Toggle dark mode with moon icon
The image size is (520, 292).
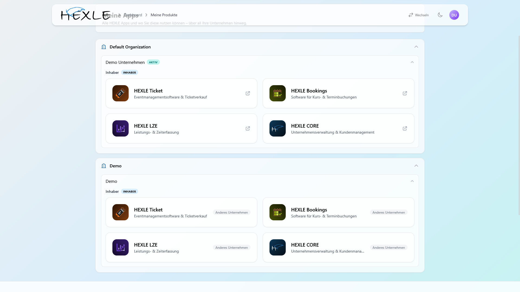point(440,15)
